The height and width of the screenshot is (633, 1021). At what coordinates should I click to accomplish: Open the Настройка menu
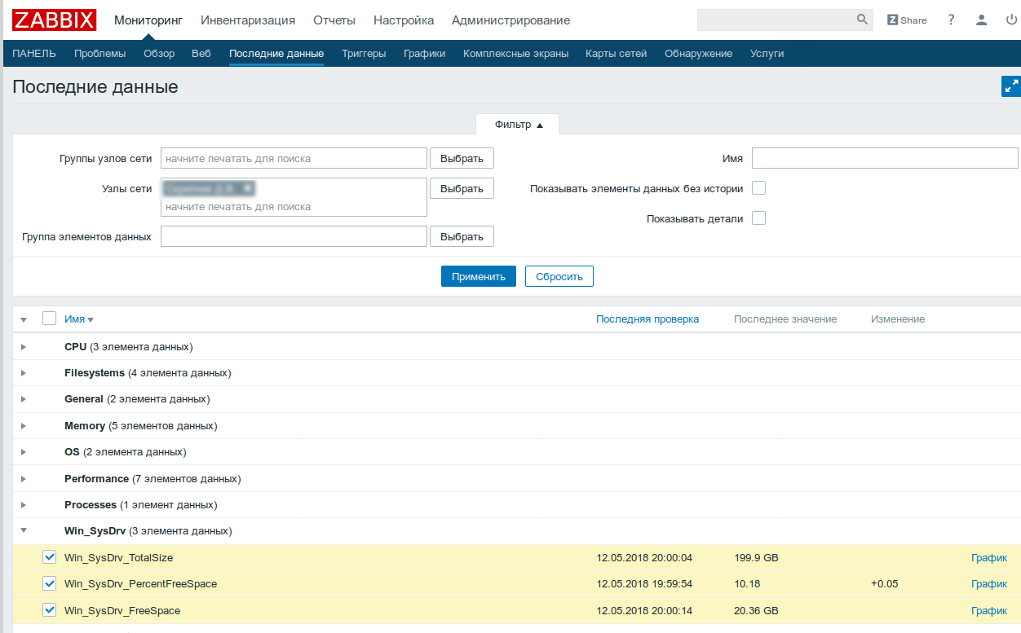404,20
